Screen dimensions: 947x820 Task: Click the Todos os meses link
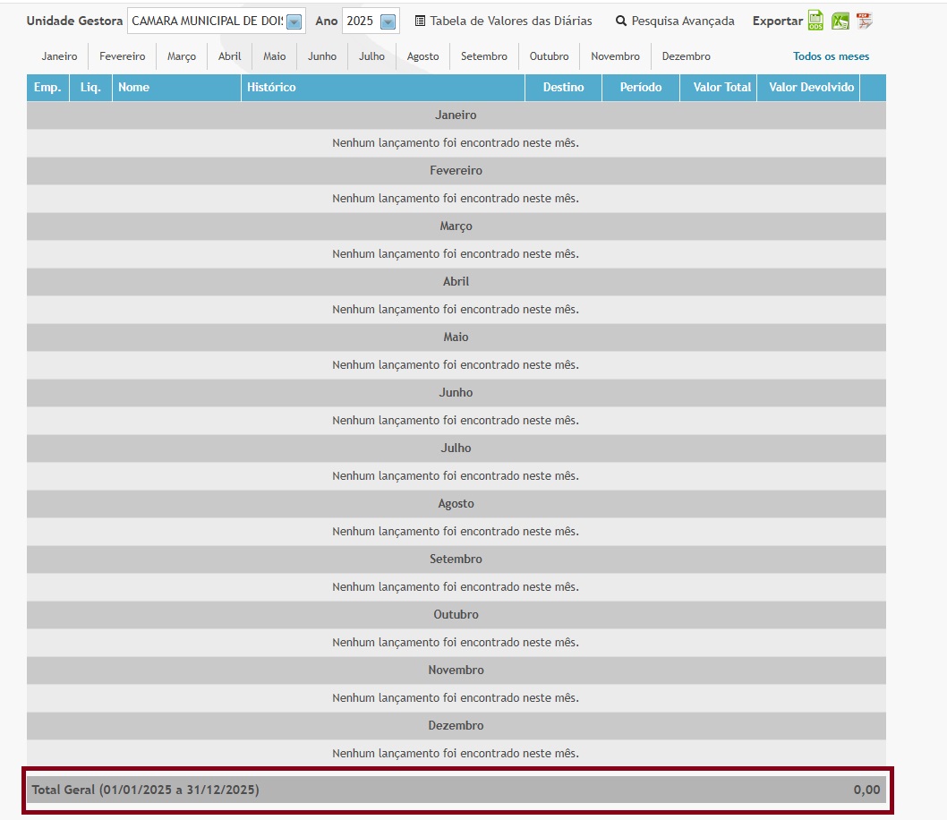tap(831, 56)
